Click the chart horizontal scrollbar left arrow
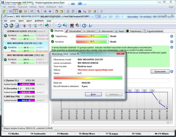 (53, 122)
